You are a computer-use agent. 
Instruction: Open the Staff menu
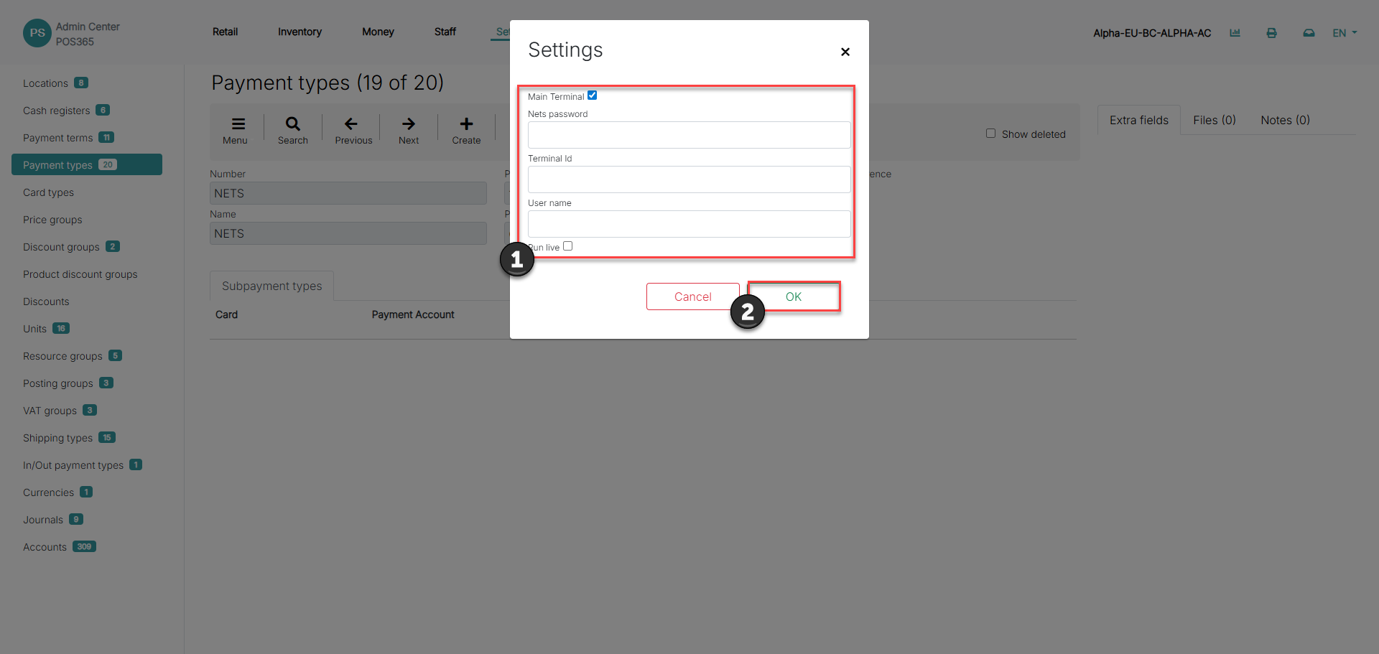(x=445, y=32)
